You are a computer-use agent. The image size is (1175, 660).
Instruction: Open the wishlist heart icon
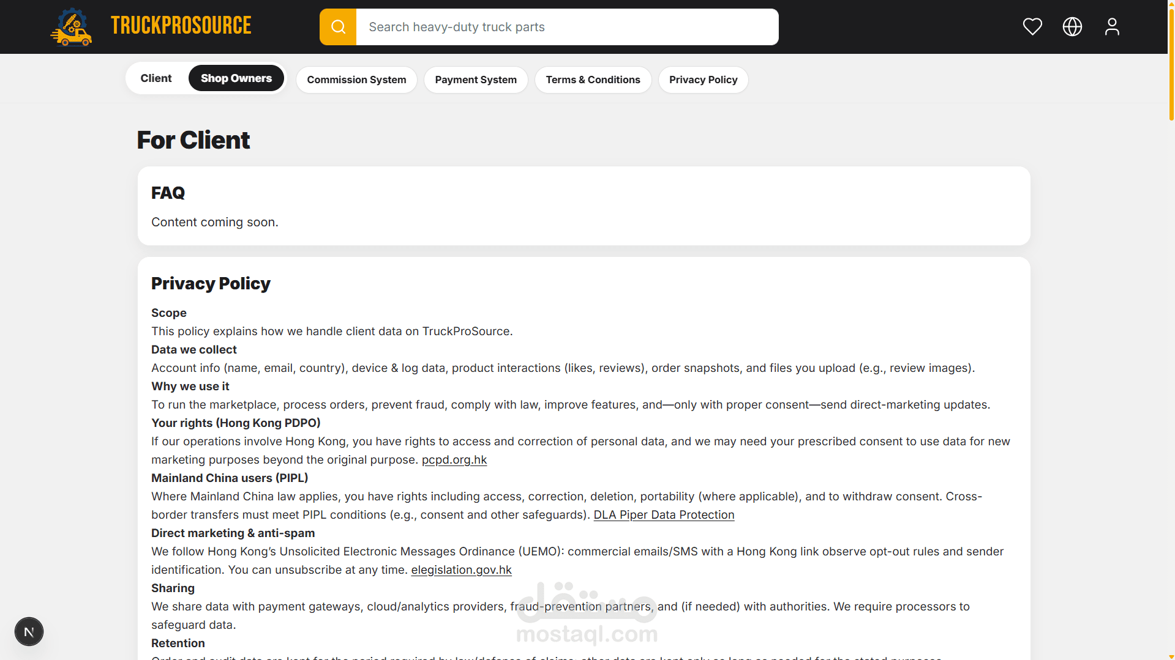click(1032, 27)
